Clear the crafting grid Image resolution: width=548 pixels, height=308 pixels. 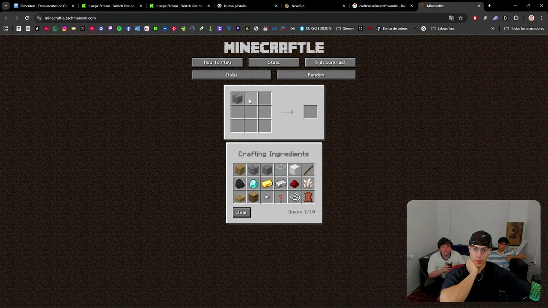tap(241, 212)
